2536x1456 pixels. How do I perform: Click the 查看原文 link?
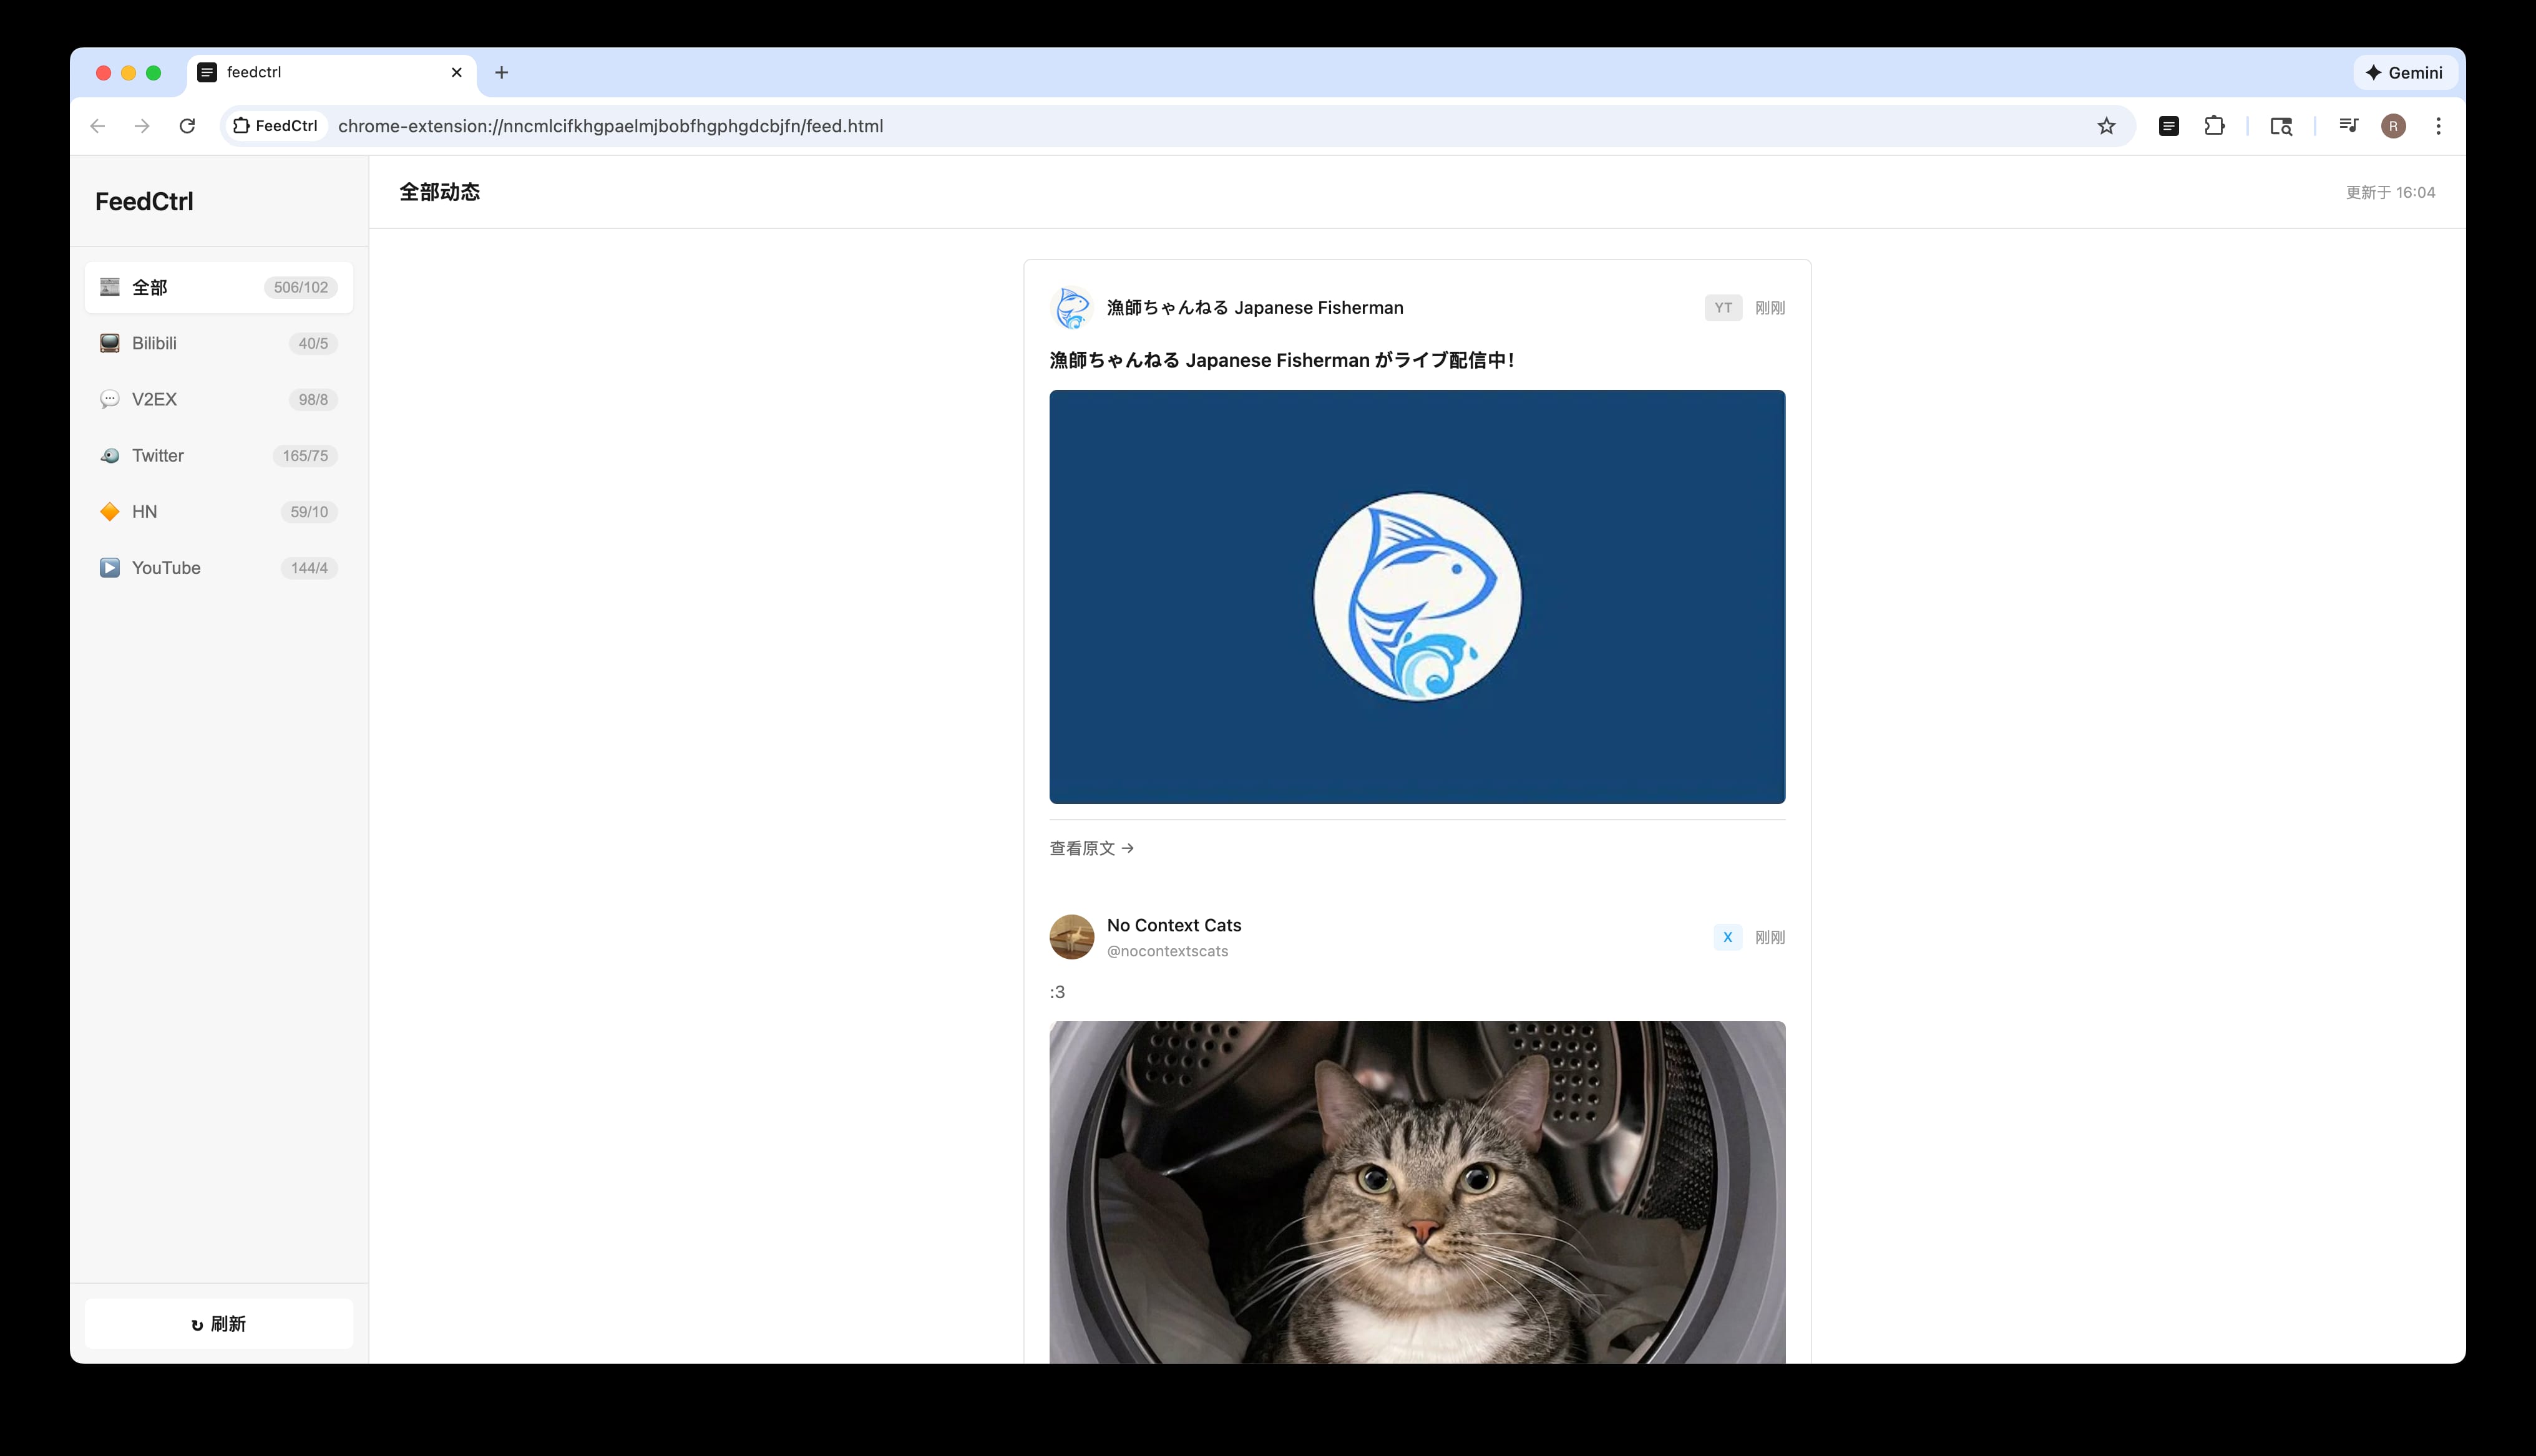coord(1091,848)
